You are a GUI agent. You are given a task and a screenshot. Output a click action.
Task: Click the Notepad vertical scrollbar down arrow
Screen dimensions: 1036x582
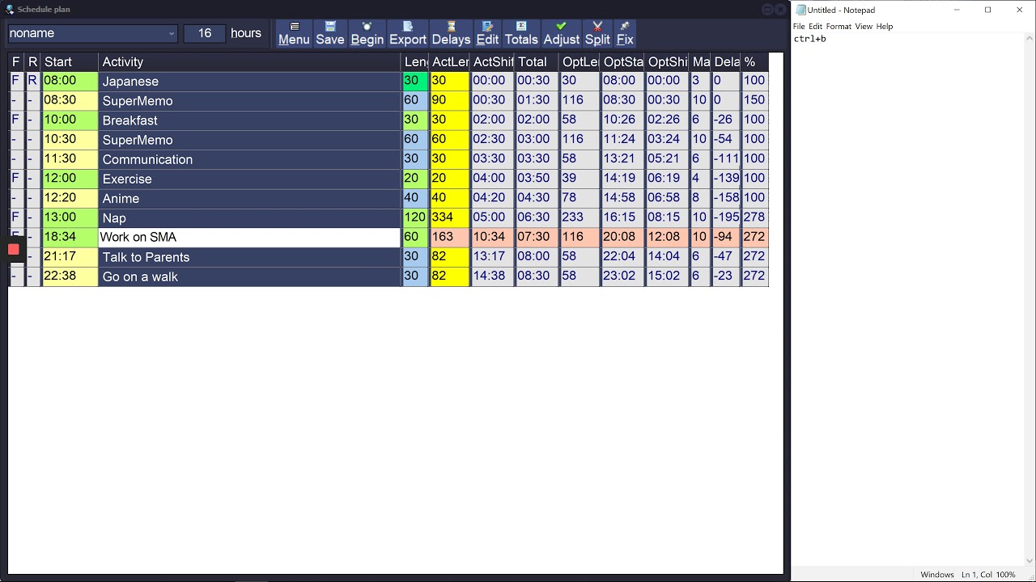pos(1030,560)
